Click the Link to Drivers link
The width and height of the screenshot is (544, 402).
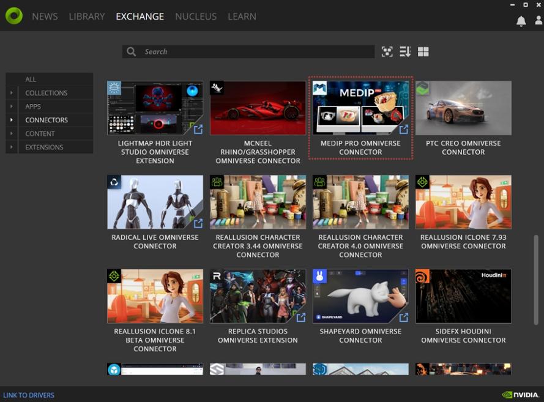tap(29, 395)
